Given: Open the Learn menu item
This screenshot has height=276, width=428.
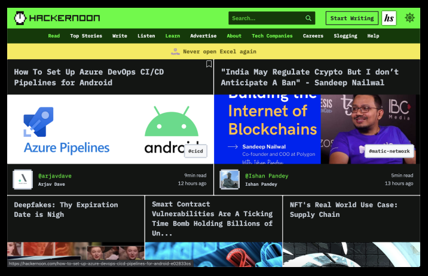Looking at the screenshot, I should pos(173,36).
